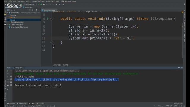Hide the Project panel with minus icon
This screenshot has width=190, height=107.
click(39, 10)
